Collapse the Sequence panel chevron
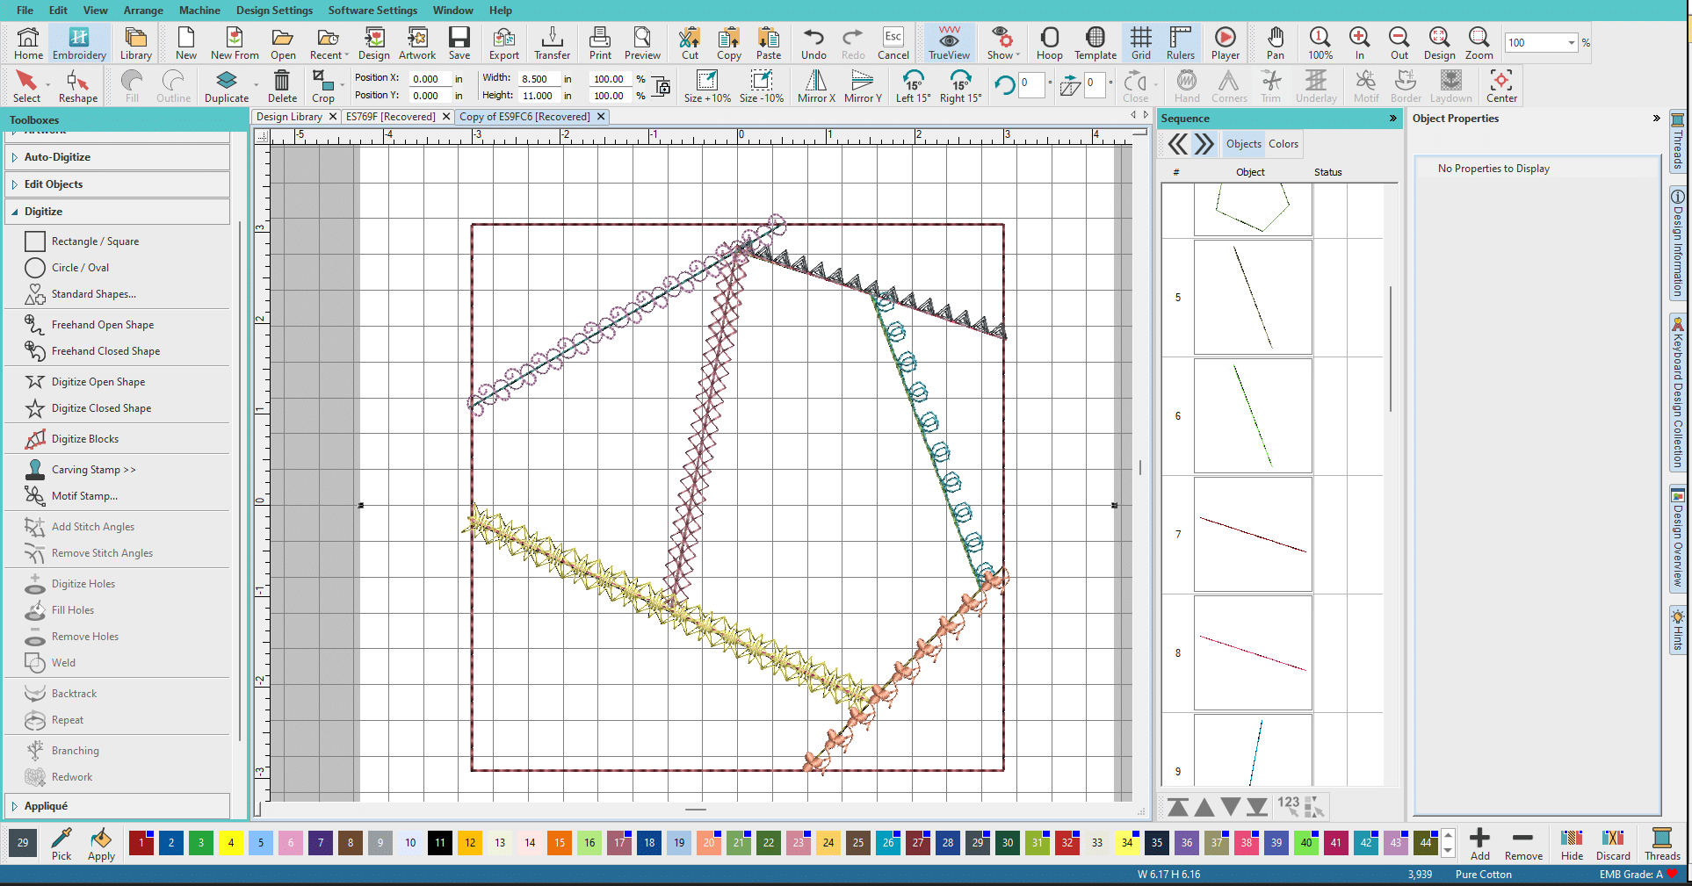This screenshot has height=886, width=1692. click(1392, 119)
